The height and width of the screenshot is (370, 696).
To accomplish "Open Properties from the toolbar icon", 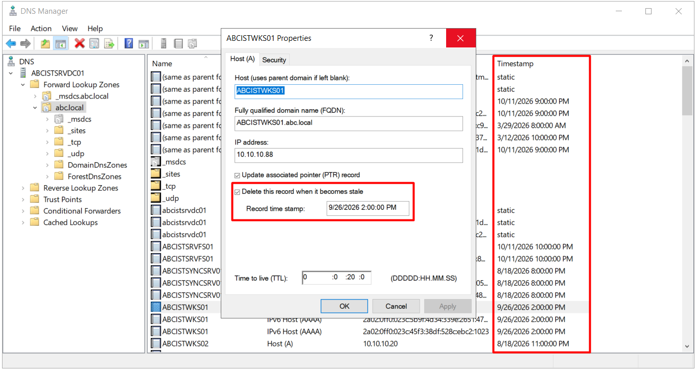I will 94,44.
